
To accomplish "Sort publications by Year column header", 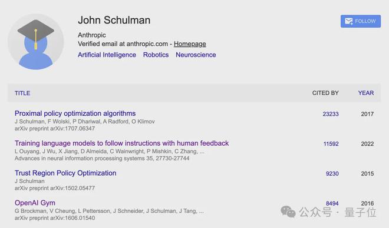I will tap(366, 93).
